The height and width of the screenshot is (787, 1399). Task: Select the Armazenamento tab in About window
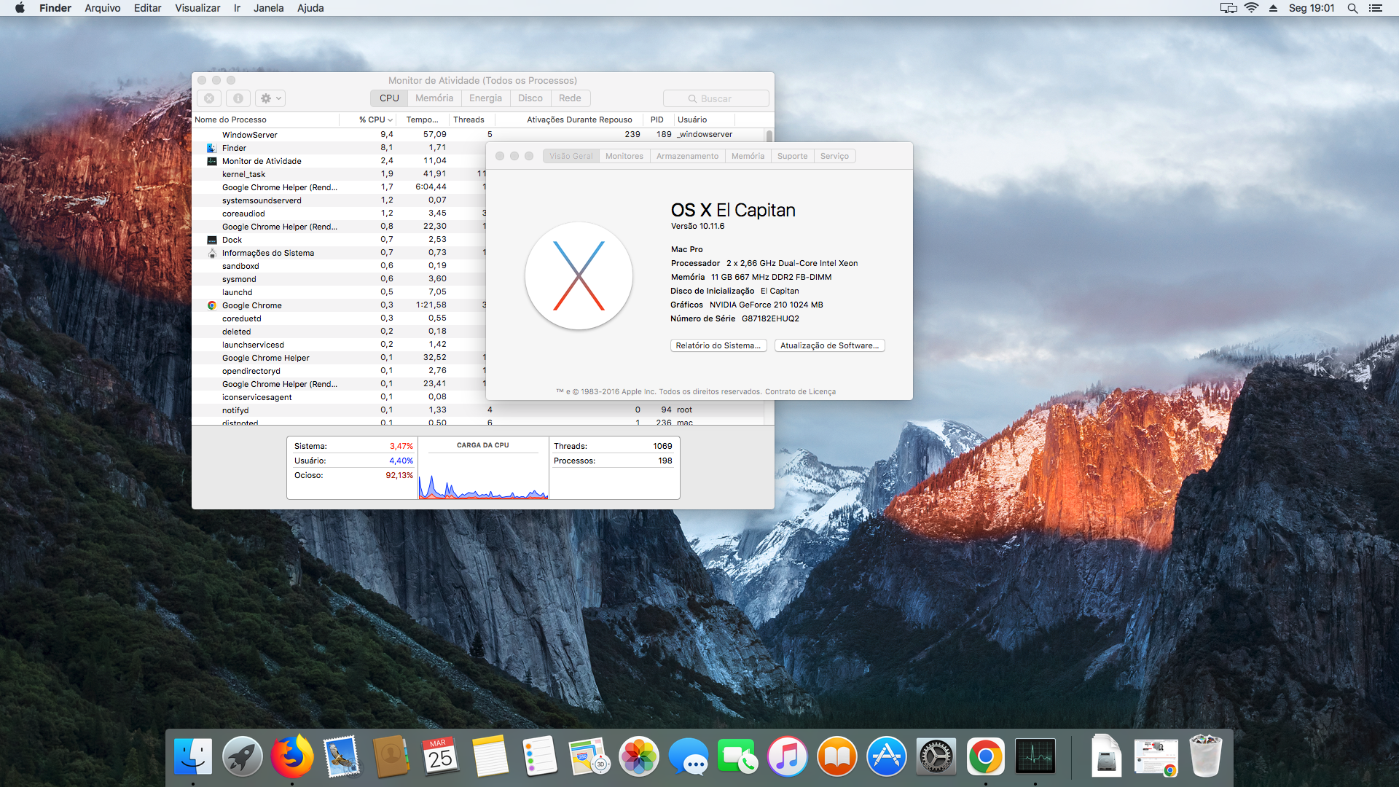(x=687, y=156)
